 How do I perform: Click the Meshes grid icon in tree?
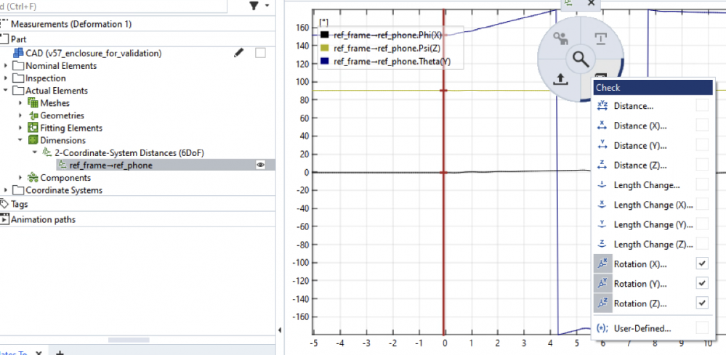33,103
